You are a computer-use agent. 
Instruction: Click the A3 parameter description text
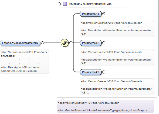pos(116,91)
